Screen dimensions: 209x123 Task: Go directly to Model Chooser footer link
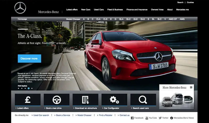coord(84,115)
